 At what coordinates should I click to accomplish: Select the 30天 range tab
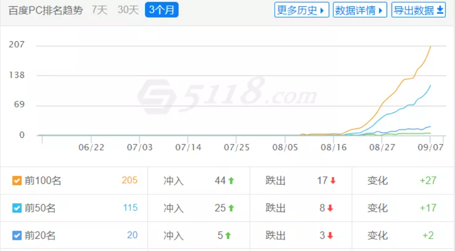(x=128, y=10)
